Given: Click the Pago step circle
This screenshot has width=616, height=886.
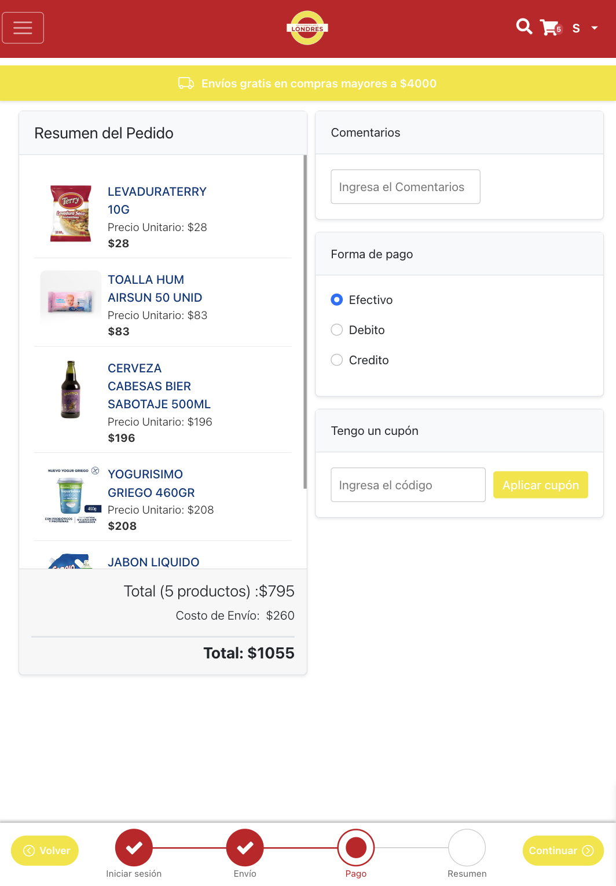Looking at the screenshot, I should tap(356, 848).
